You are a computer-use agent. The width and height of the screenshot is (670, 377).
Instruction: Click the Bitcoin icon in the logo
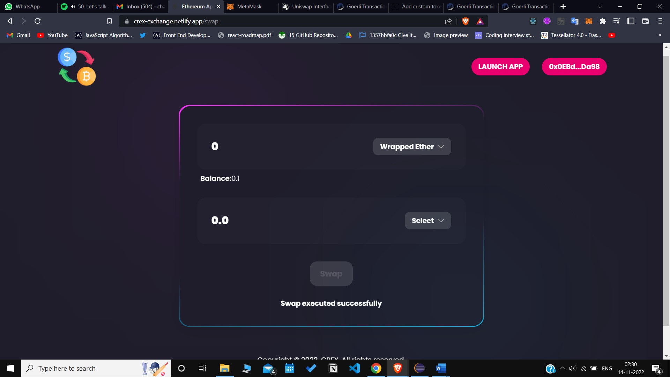(x=86, y=76)
